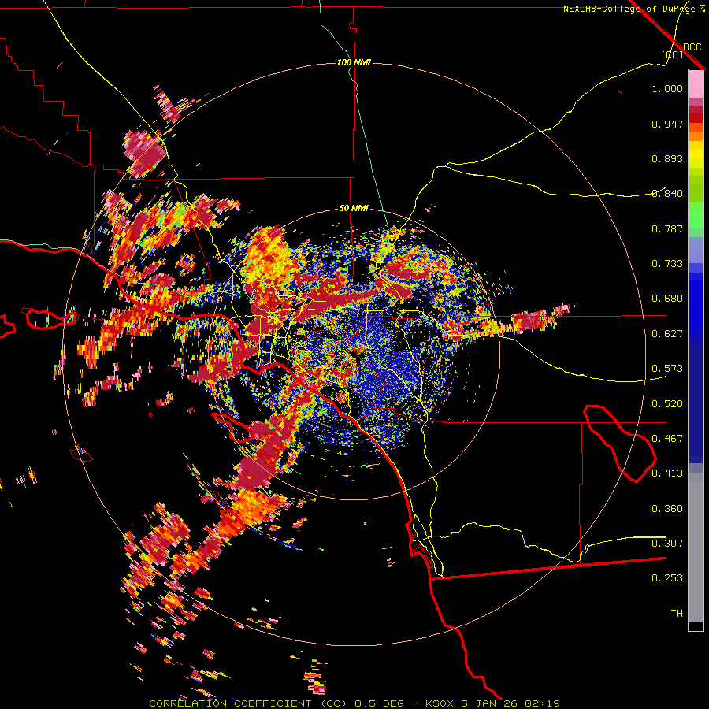Pick the bright green color bar segment
Screen dimensions: 709x709
(696, 215)
